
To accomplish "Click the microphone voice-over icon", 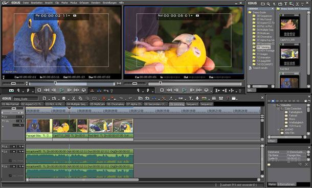I will [x=197, y=99].
